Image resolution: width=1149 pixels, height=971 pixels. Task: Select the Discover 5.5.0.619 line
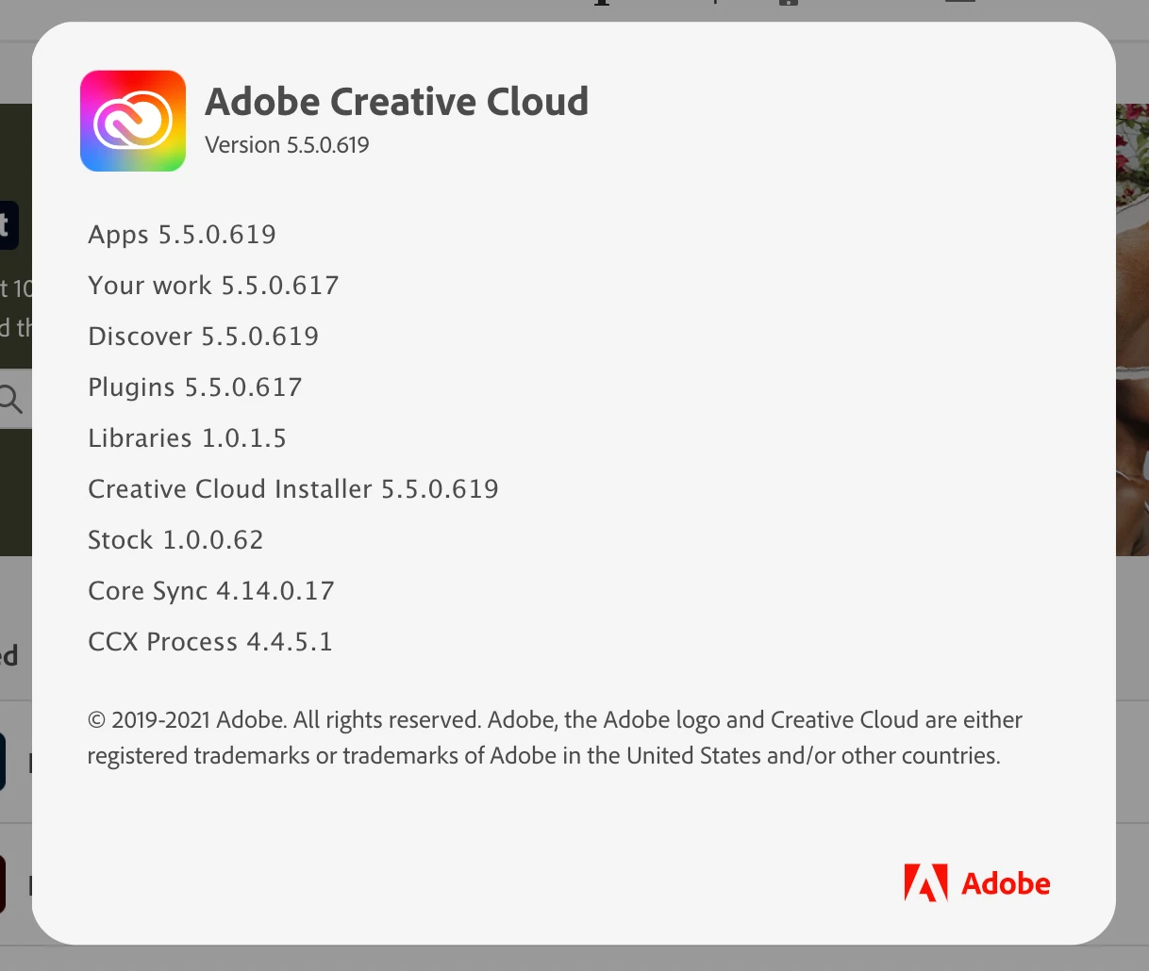204,337
